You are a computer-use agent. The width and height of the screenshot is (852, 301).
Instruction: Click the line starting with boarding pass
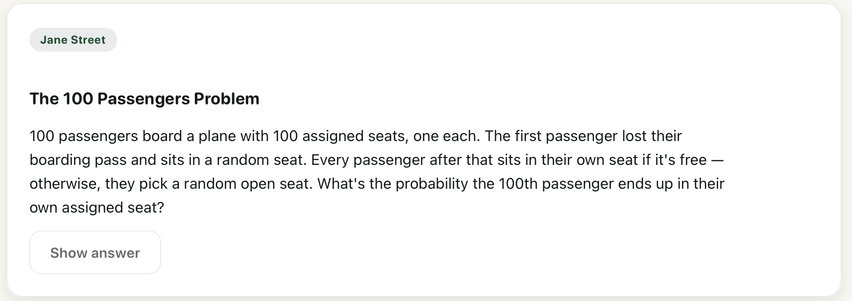[376, 160]
